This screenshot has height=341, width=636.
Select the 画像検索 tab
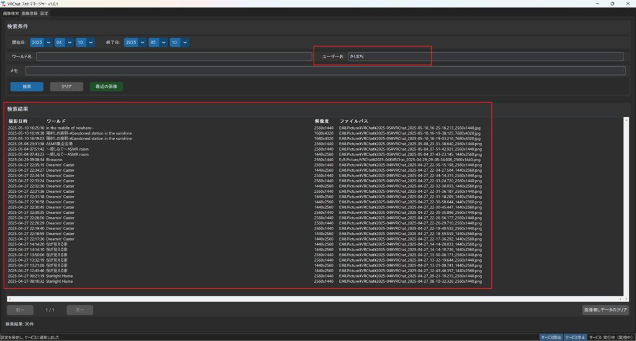tap(11, 14)
